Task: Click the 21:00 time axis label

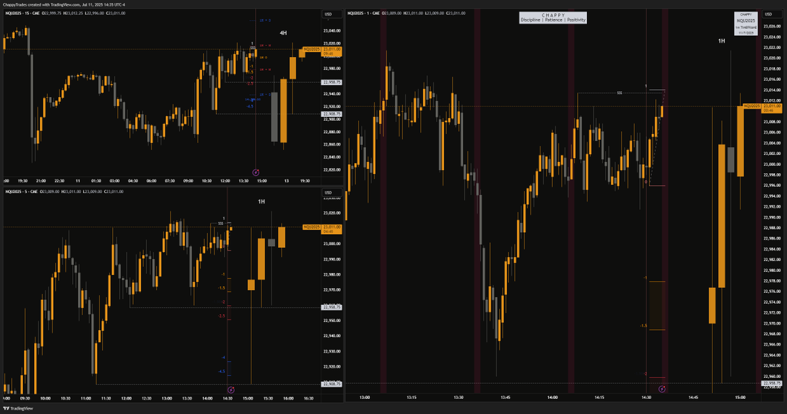Action: click(x=41, y=180)
